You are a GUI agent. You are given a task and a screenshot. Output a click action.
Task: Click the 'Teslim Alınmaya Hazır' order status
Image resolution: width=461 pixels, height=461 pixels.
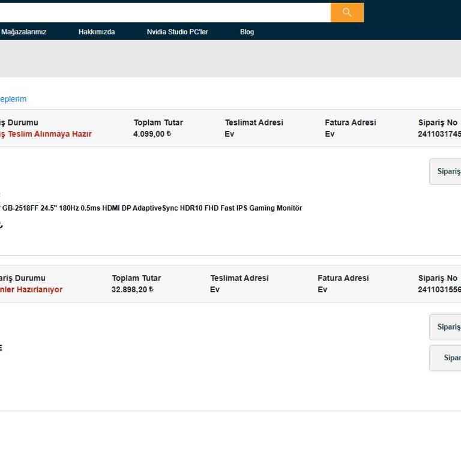pos(47,134)
